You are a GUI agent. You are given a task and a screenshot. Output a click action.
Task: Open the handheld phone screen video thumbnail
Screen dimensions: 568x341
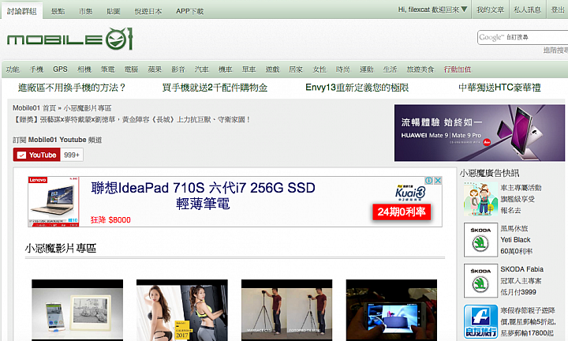[x=391, y=310]
